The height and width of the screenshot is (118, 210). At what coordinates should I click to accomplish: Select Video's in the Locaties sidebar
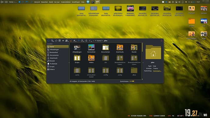58,69
